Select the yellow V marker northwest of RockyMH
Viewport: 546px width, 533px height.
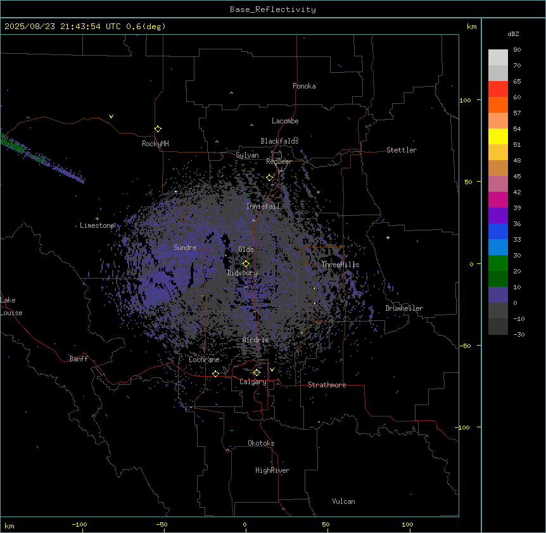111,116
